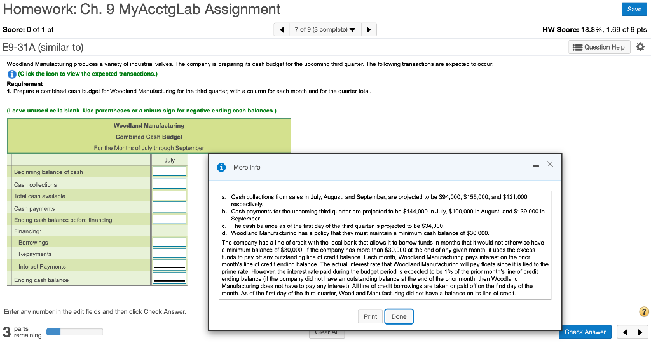Click the 'More Info' dialog title text

click(247, 167)
